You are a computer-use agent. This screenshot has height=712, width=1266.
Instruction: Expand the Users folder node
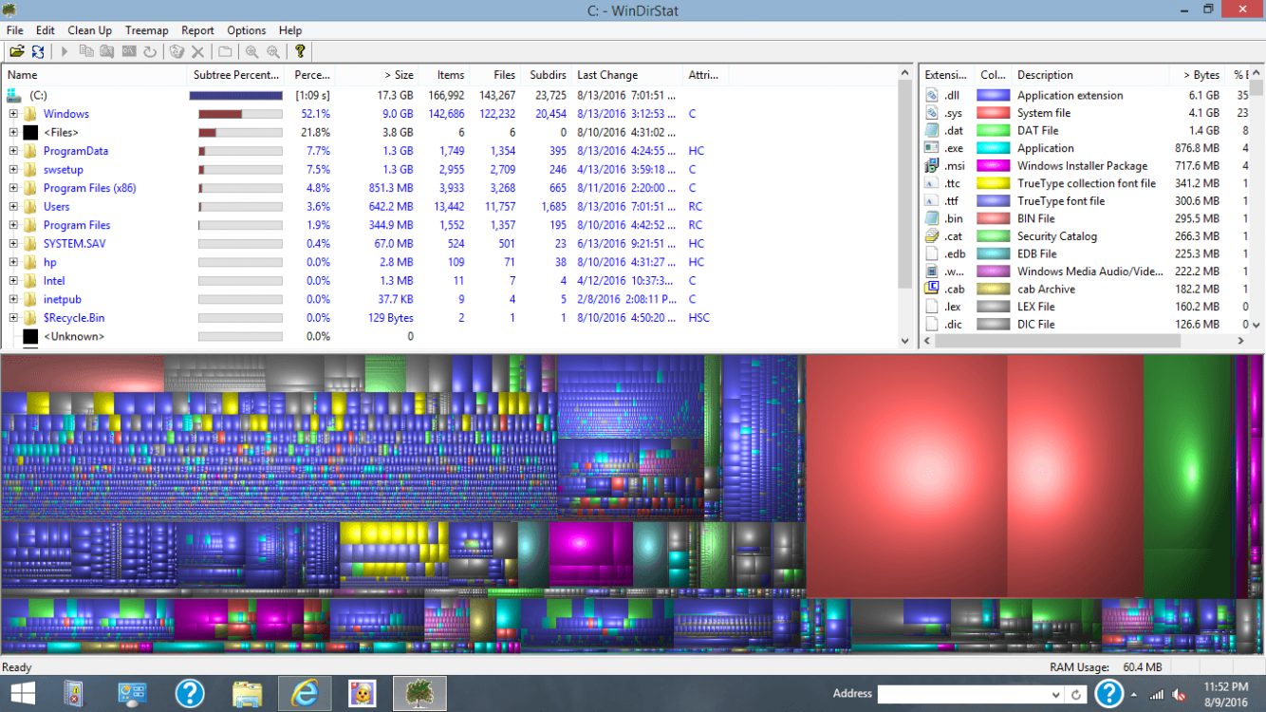tap(13, 207)
